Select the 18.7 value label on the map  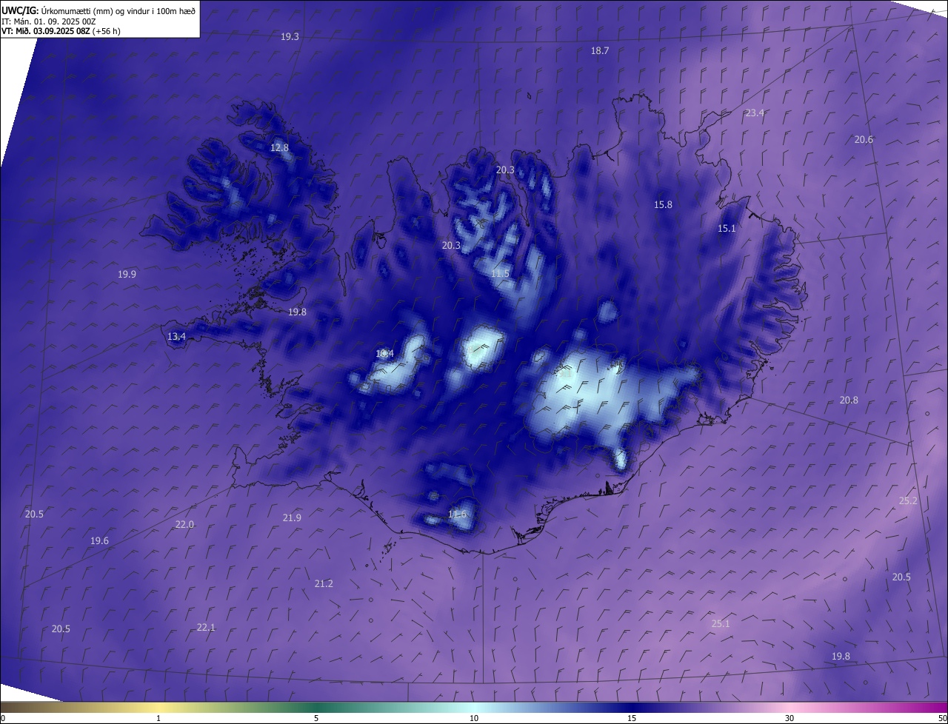pos(600,51)
